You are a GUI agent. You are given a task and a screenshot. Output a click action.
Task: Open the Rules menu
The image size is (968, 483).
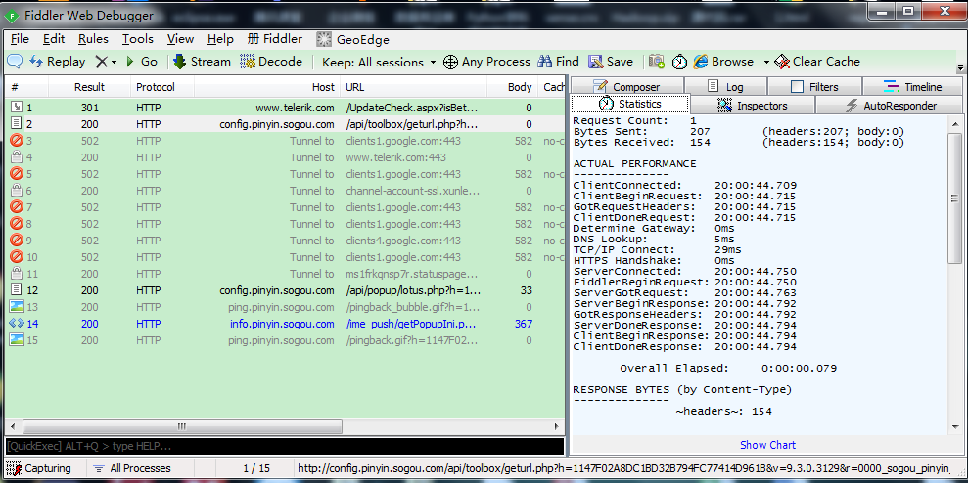[x=93, y=39]
